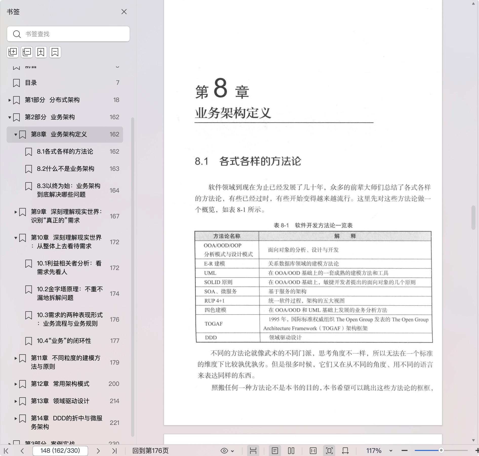Toggle fit page to window mode

click(x=329, y=451)
